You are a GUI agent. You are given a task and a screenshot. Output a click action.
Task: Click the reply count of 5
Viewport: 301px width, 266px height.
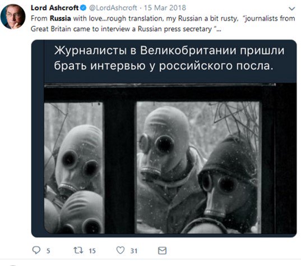click(x=48, y=251)
